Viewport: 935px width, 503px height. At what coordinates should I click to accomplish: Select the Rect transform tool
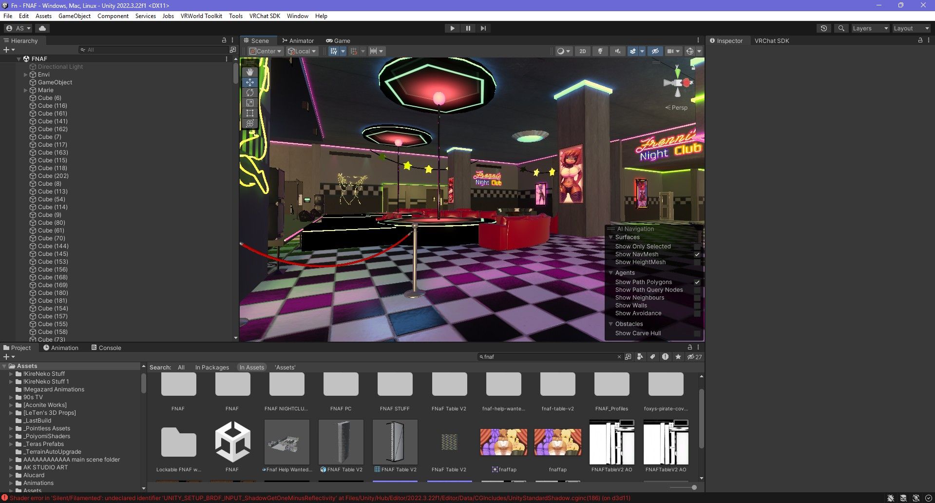(250, 113)
